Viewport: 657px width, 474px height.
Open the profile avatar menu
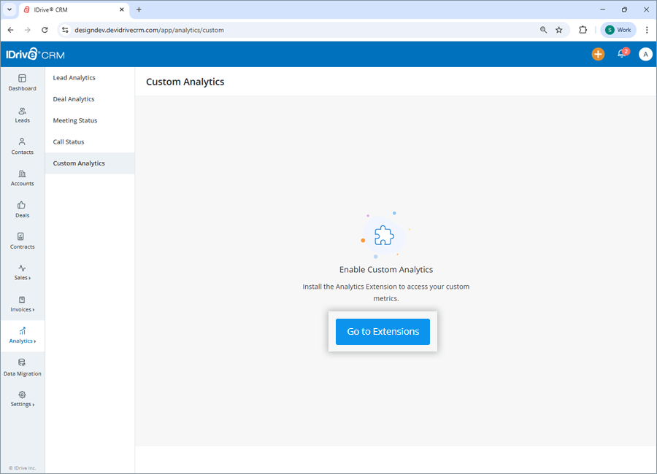pyautogui.click(x=645, y=54)
